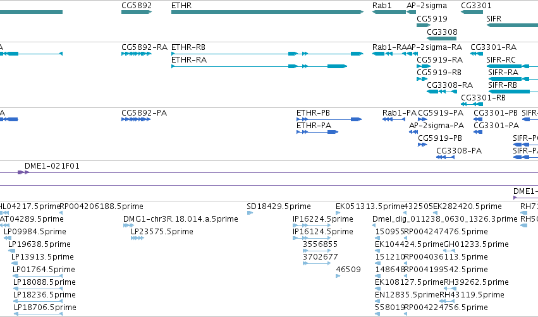The width and height of the screenshot is (538, 317).
Task: Click the LP01764.5prime EST label
Action: (x=44, y=270)
